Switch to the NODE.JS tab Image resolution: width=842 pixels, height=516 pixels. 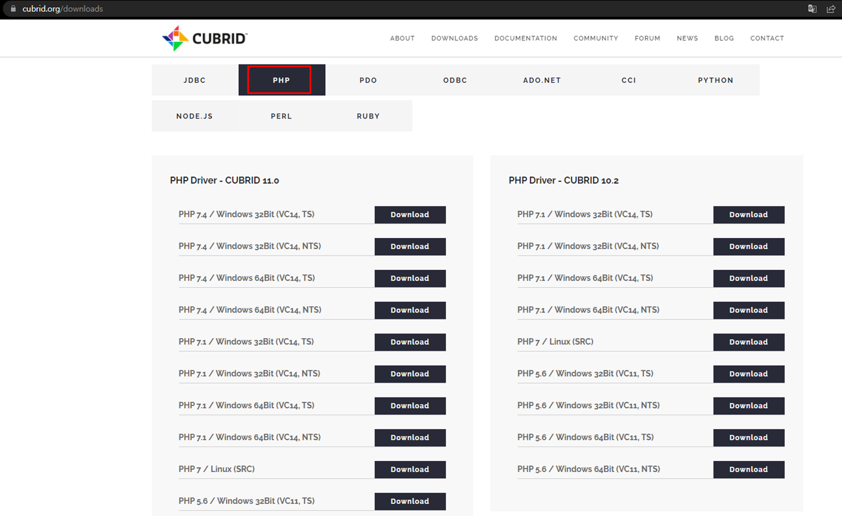pos(195,116)
